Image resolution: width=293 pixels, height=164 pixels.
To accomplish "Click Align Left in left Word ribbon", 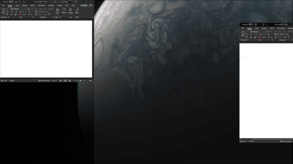I will click(x=36, y=12).
